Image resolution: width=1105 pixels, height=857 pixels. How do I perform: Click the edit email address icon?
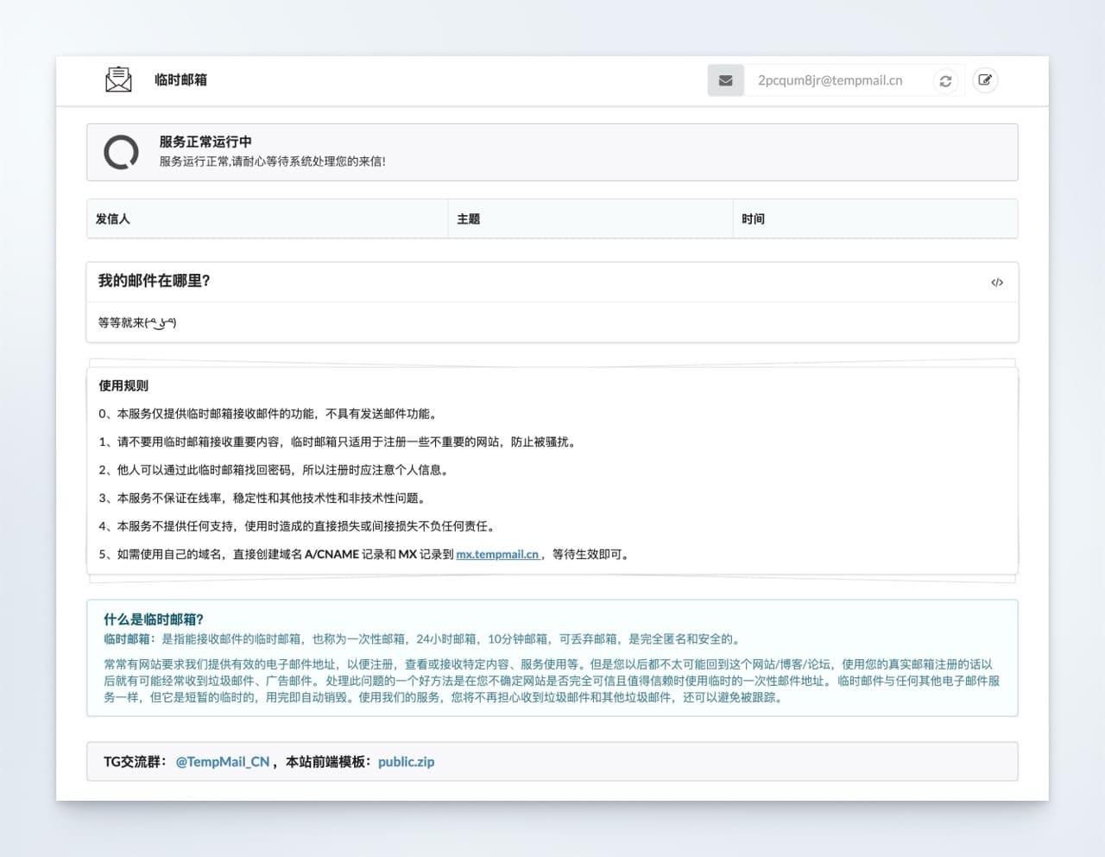pyautogui.click(x=985, y=80)
